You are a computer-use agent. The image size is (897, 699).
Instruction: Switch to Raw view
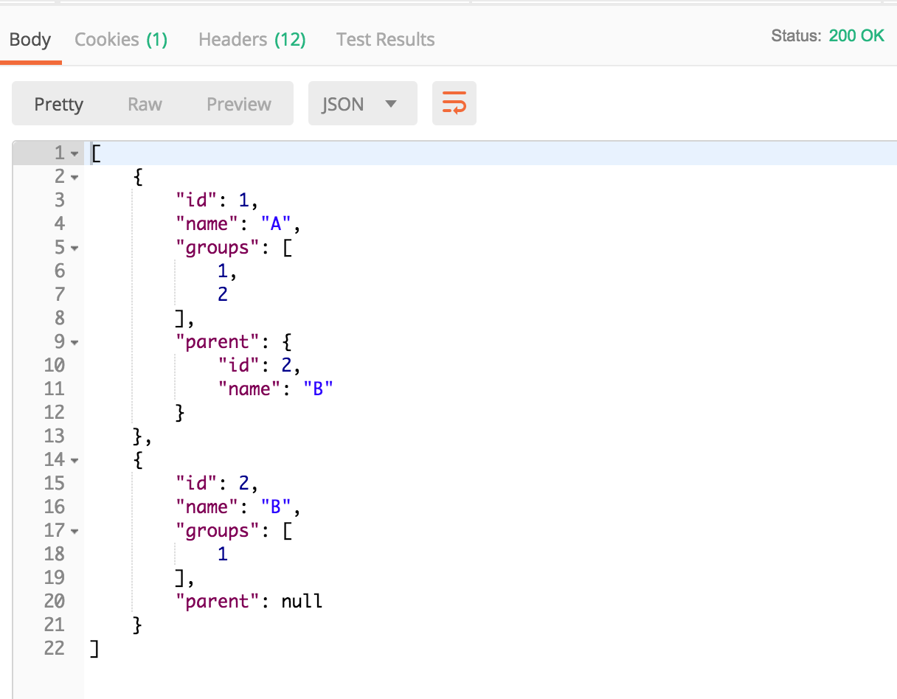coord(145,104)
